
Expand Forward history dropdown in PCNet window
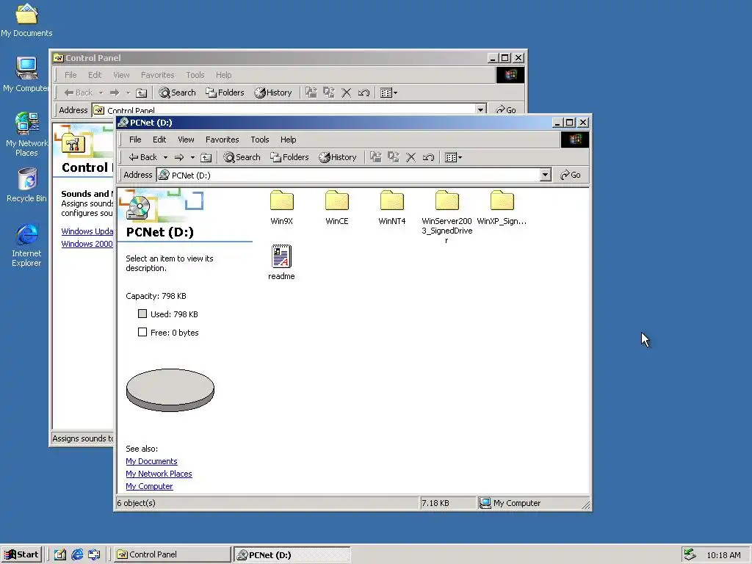[193, 157]
